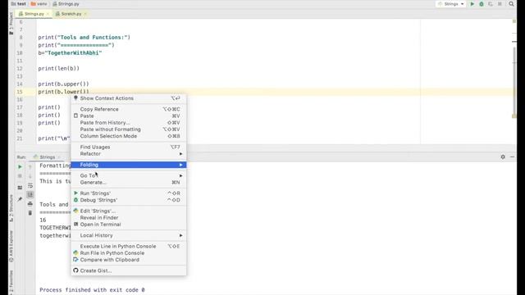The height and width of the screenshot is (295, 525).
Task: Click the output value 16 in console
Action: pyautogui.click(x=43, y=220)
